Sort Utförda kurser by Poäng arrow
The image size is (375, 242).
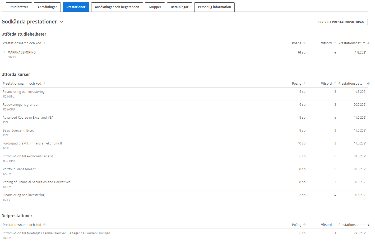point(304,83)
